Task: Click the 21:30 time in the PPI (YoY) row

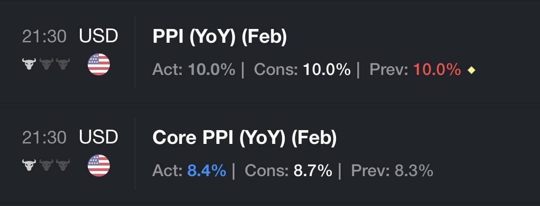Action: [x=44, y=37]
